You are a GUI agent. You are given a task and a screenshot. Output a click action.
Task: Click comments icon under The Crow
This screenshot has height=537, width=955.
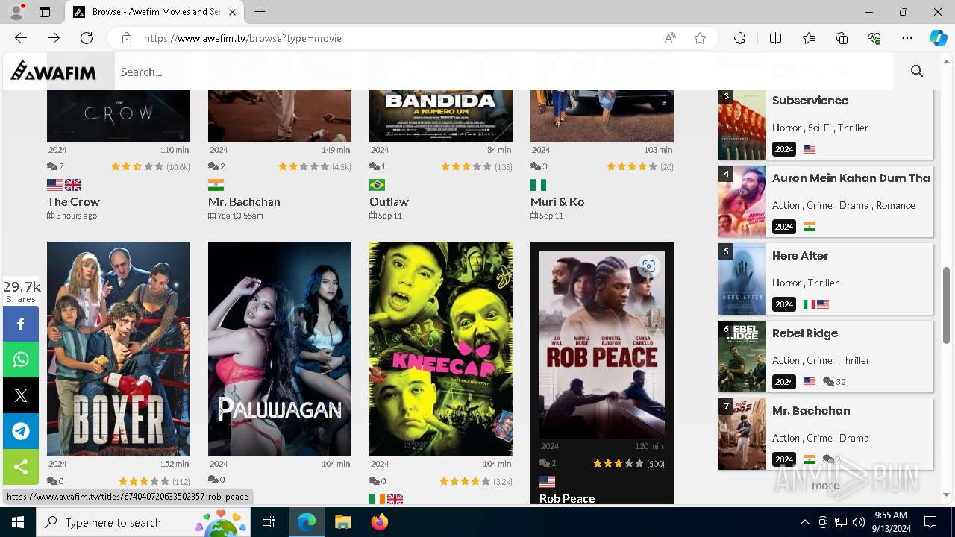click(51, 166)
